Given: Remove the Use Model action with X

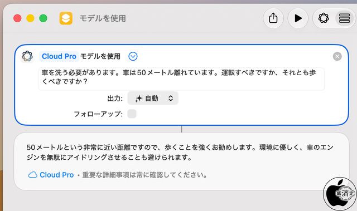Looking at the screenshot, I should pos(337,56).
